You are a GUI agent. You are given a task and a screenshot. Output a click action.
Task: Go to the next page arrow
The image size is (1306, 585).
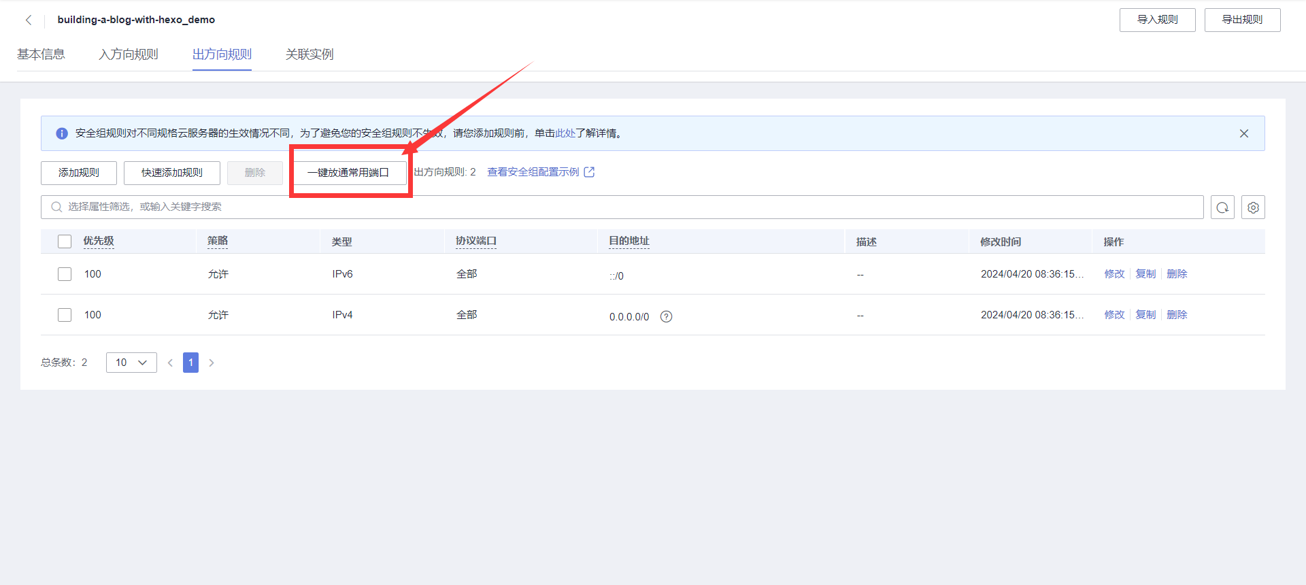[x=212, y=363]
